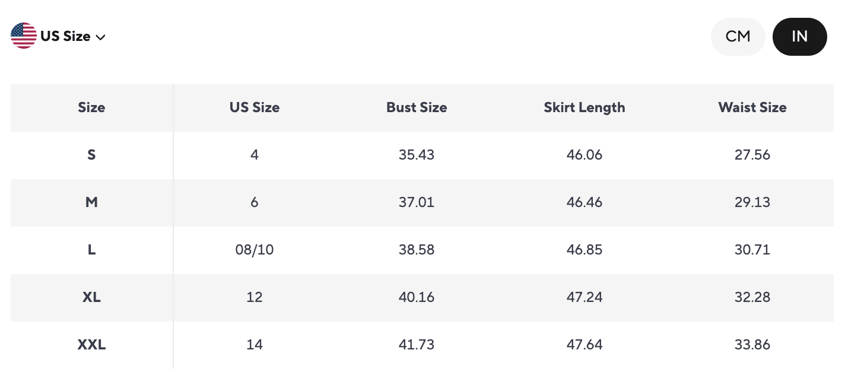Click bust size value 35.43

click(417, 155)
